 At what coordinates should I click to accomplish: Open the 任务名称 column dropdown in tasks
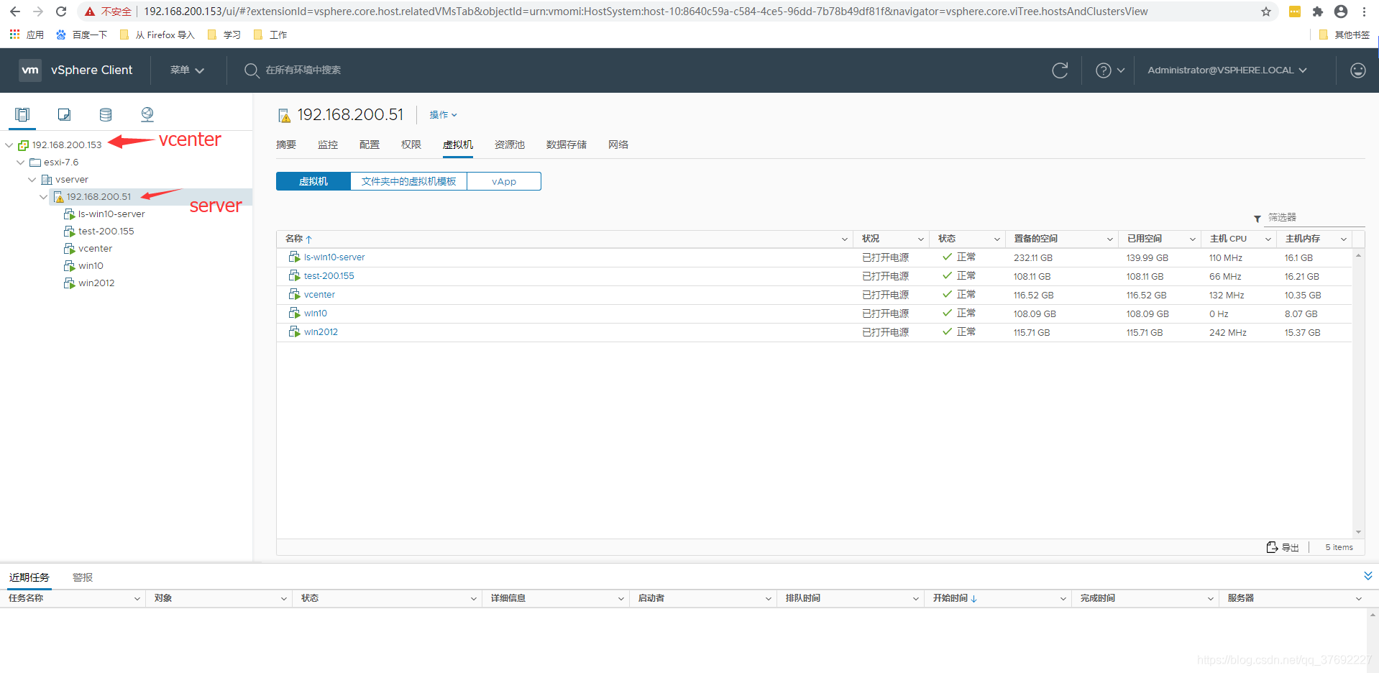pos(137,598)
